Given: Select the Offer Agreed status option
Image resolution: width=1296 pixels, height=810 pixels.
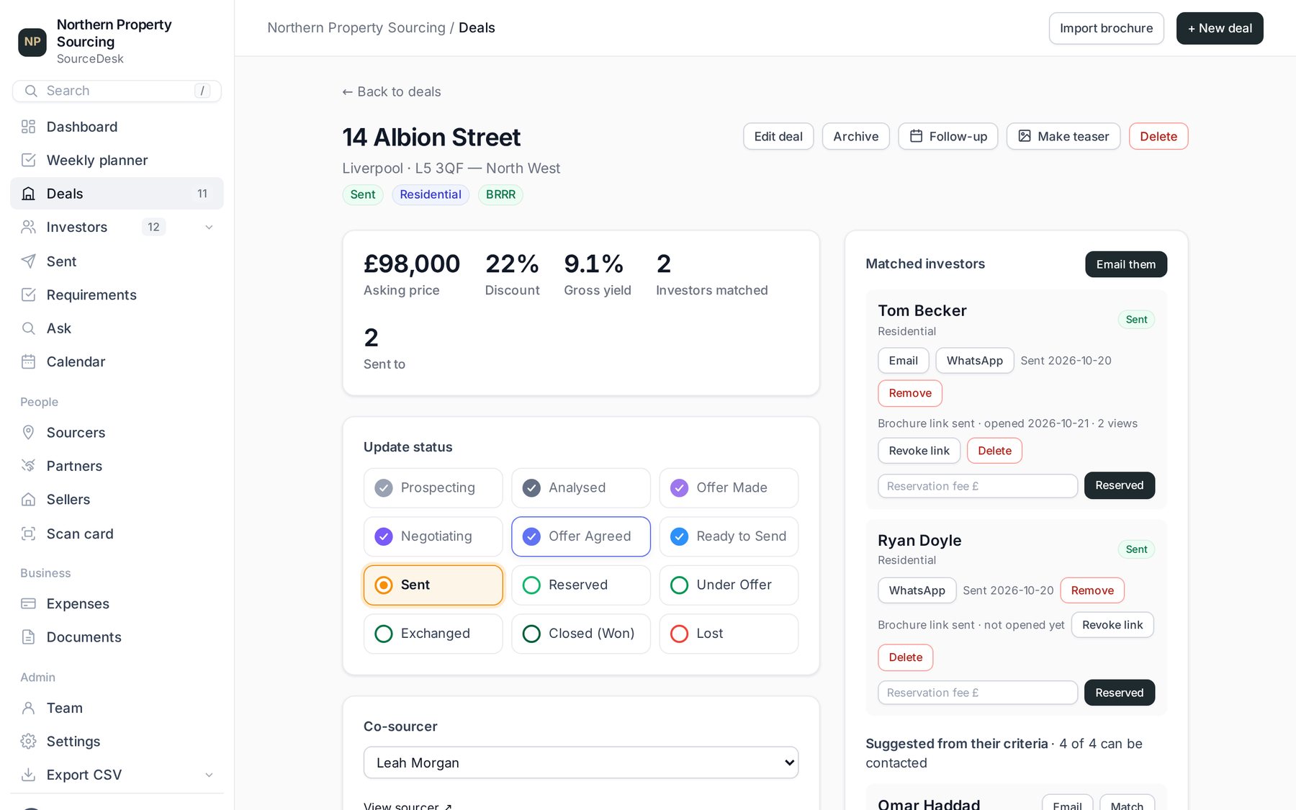Looking at the screenshot, I should coord(581,536).
